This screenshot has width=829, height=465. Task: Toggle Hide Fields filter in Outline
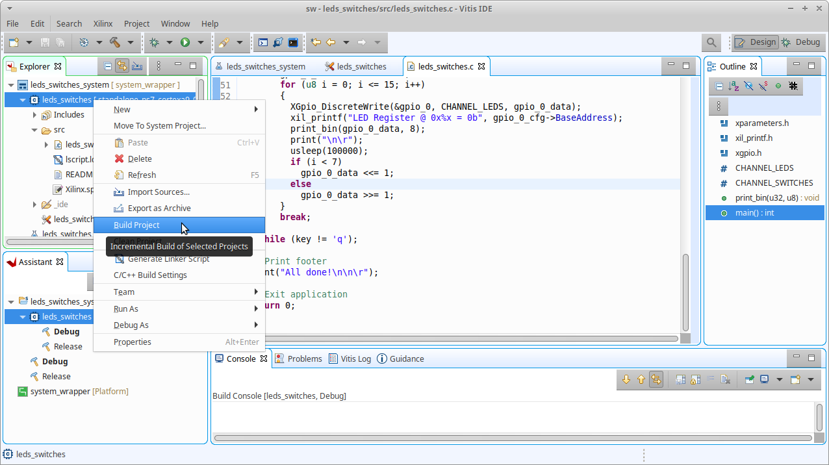pos(748,86)
